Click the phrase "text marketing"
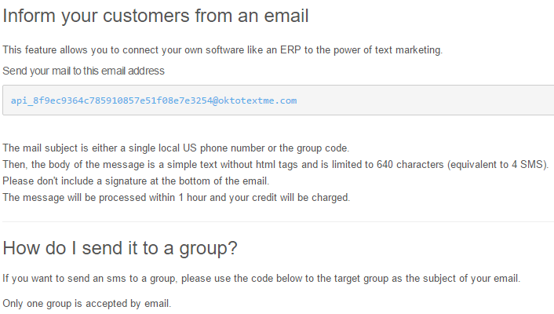This screenshot has height=314, width=554. coord(409,50)
